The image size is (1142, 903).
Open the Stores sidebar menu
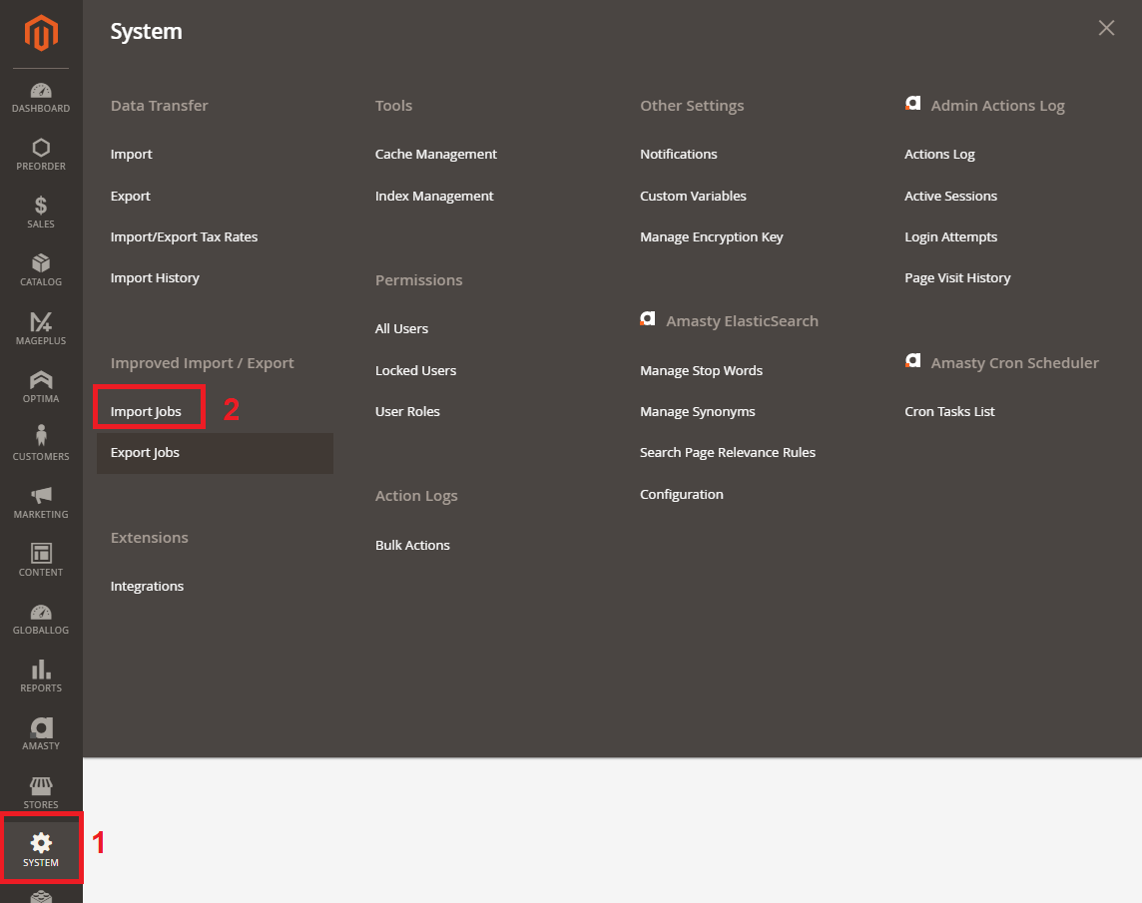(41, 792)
